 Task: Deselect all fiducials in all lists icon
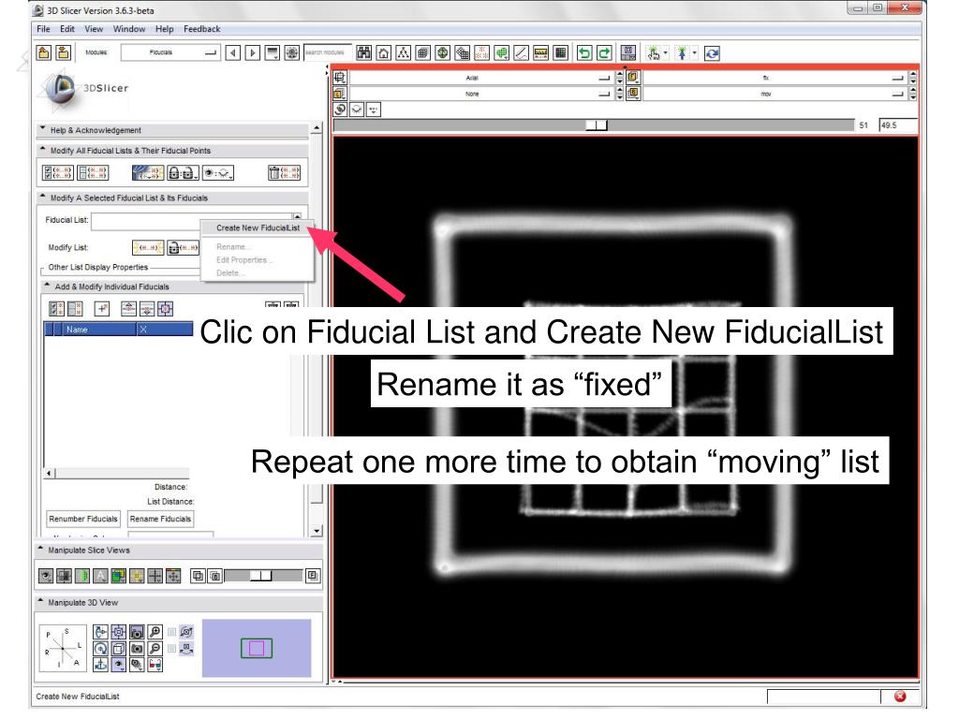tap(93, 173)
